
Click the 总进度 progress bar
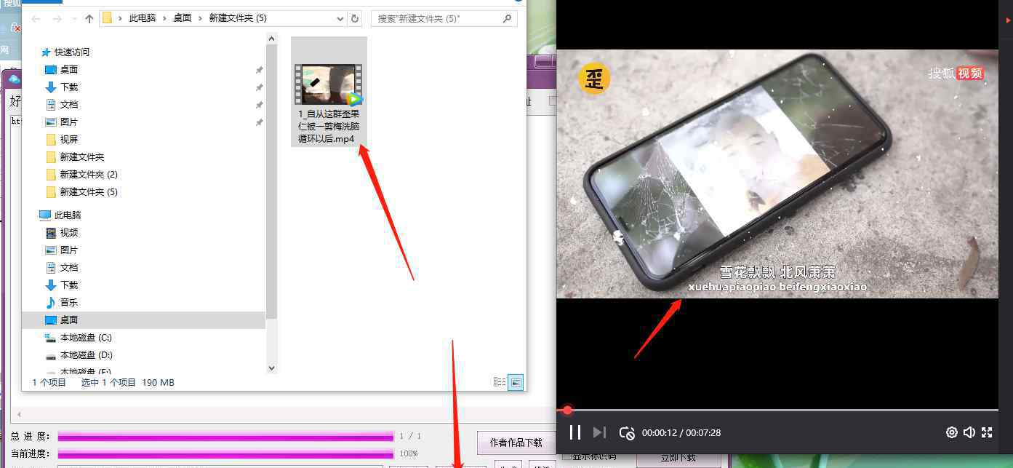[225, 436]
